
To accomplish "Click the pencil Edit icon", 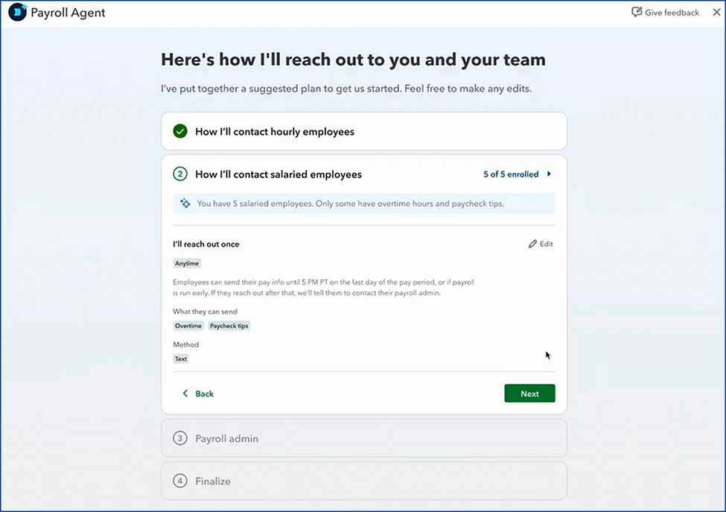I will tap(532, 244).
